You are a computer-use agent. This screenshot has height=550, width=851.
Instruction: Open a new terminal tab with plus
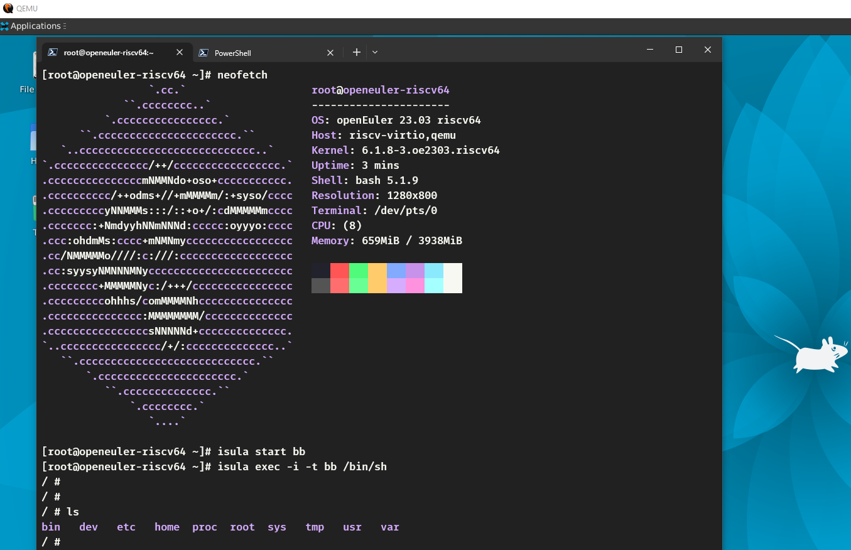pyautogui.click(x=356, y=52)
